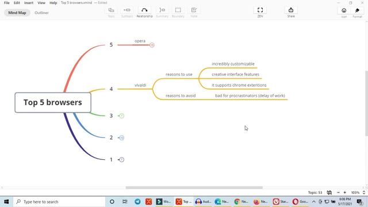This screenshot has width=368, height=207.
Task: Select topic number 3
Action: coord(111,116)
